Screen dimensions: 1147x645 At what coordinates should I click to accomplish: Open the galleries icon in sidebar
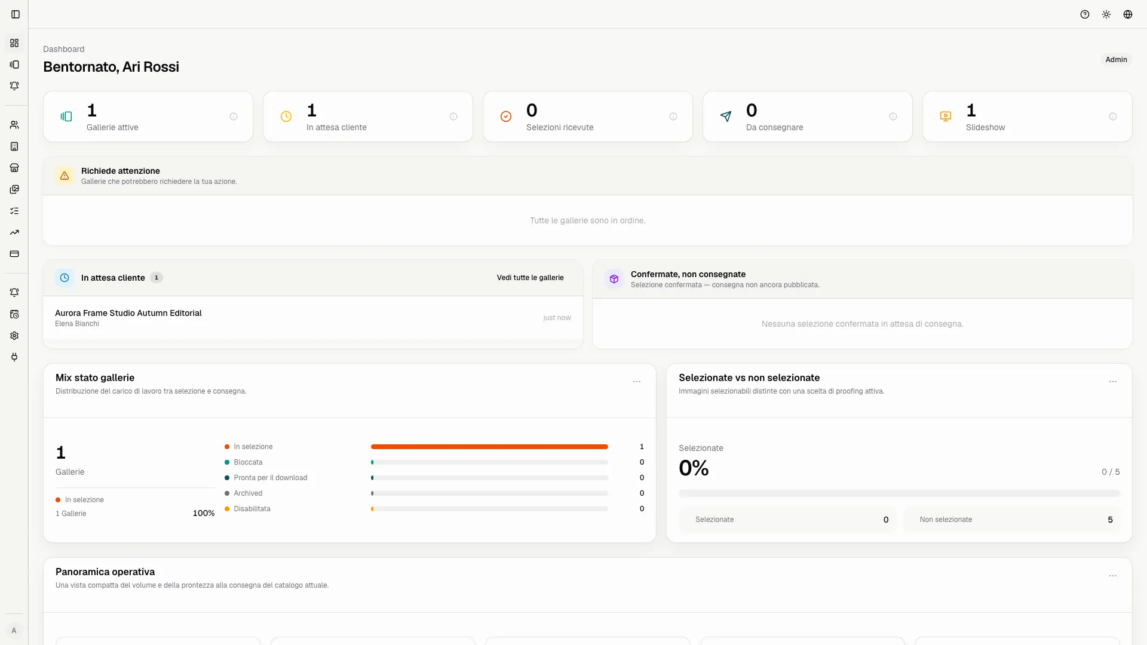(x=14, y=64)
